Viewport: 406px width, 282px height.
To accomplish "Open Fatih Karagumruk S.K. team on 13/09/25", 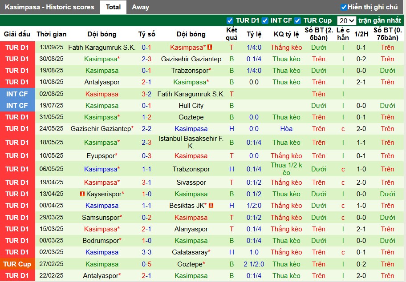I will [x=101, y=47].
